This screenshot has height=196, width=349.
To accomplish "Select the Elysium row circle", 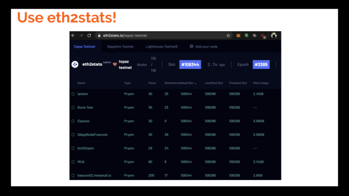I will pos(73,121).
